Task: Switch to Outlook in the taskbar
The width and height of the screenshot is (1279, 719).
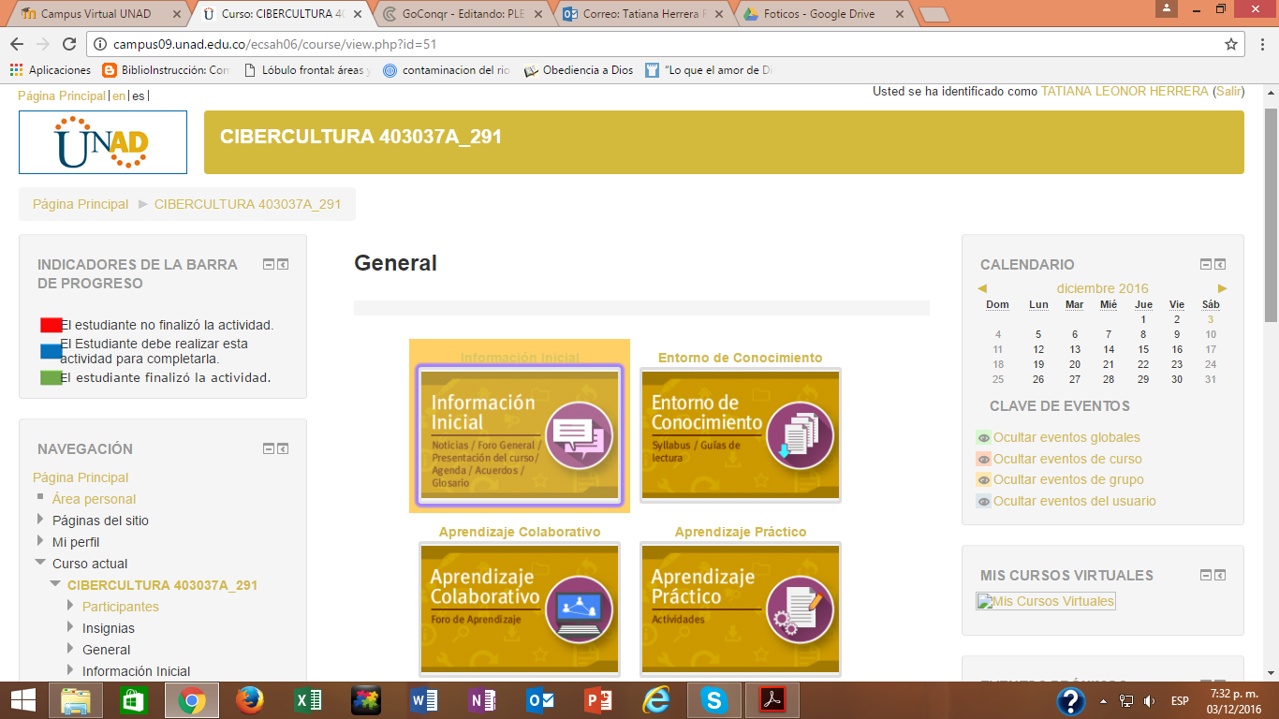Action: click(x=540, y=700)
